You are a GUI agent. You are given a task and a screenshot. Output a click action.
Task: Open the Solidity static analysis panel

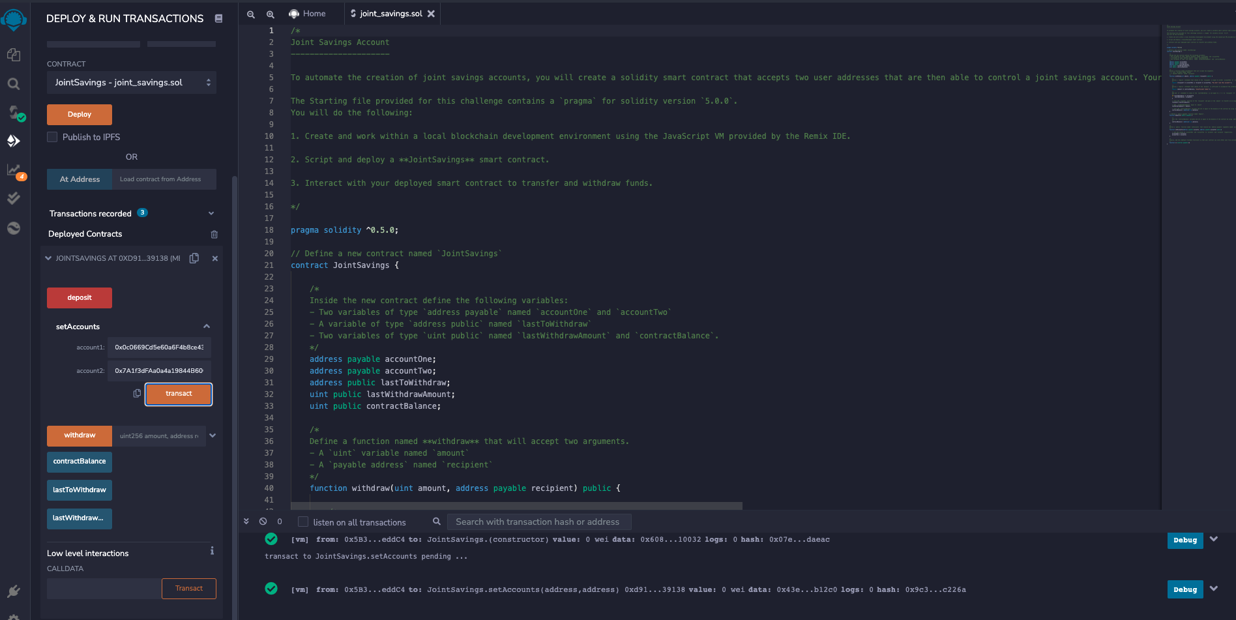pos(14,170)
